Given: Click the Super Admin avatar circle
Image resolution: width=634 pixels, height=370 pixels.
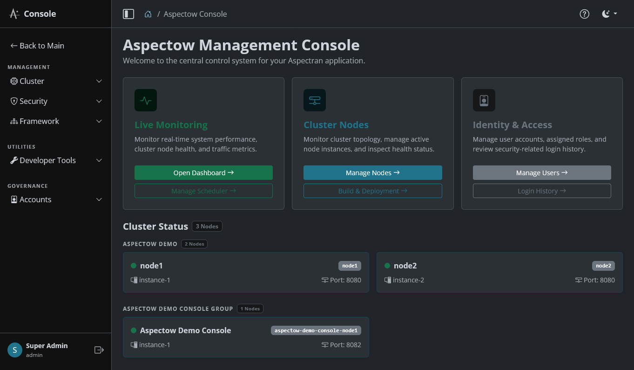Looking at the screenshot, I should (15, 350).
